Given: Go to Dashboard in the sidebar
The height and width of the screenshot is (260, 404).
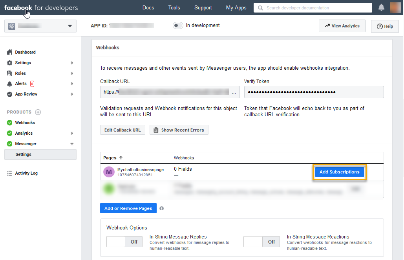Looking at the screenshot, I should (25, 52).
